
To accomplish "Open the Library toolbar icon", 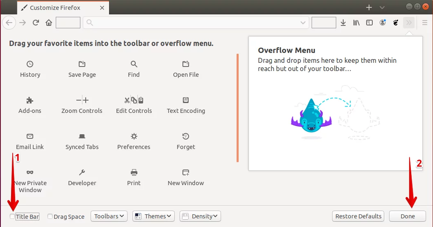I will pyautogui.click(x=356, y=23).
